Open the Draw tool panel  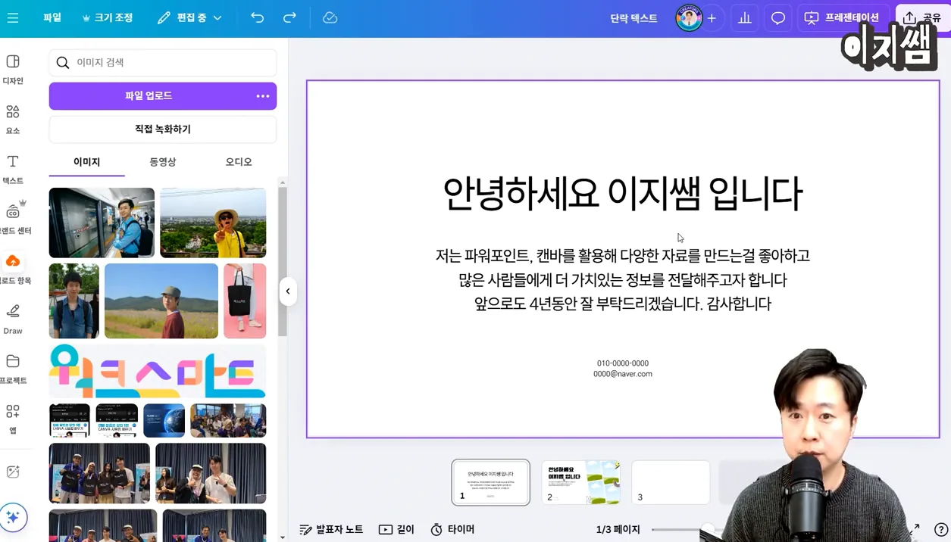(x=13, y=319)
